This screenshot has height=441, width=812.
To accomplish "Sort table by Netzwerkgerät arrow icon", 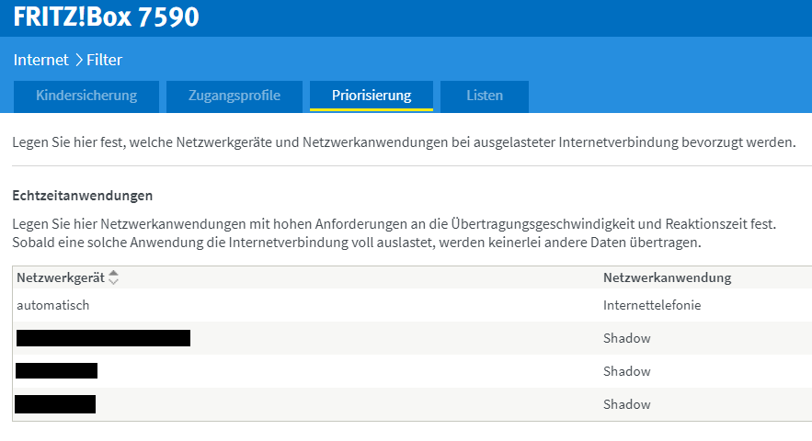I will pos(113,277).
